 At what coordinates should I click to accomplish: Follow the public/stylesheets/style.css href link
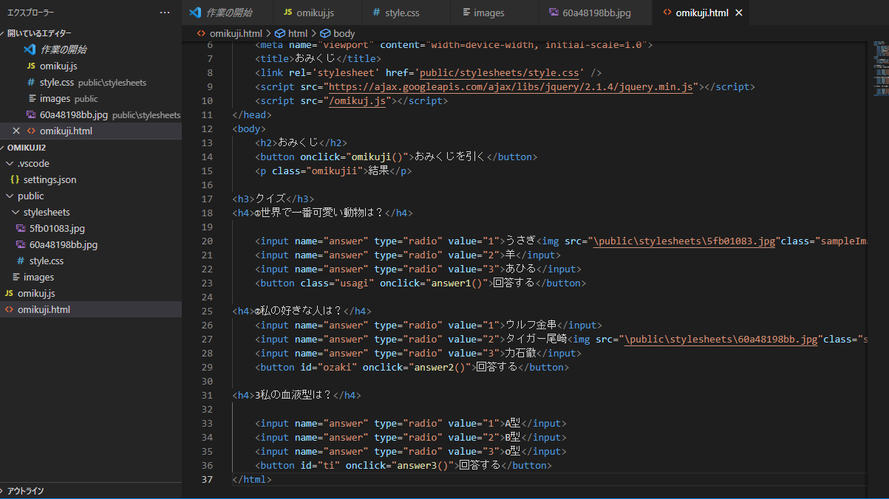click(x=499, y=72)
